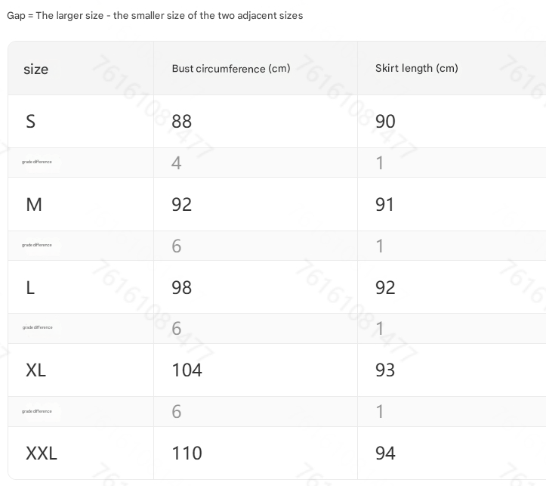Click bust value 88 for size S
Screen dimensions: 546x486
point(181,121)
